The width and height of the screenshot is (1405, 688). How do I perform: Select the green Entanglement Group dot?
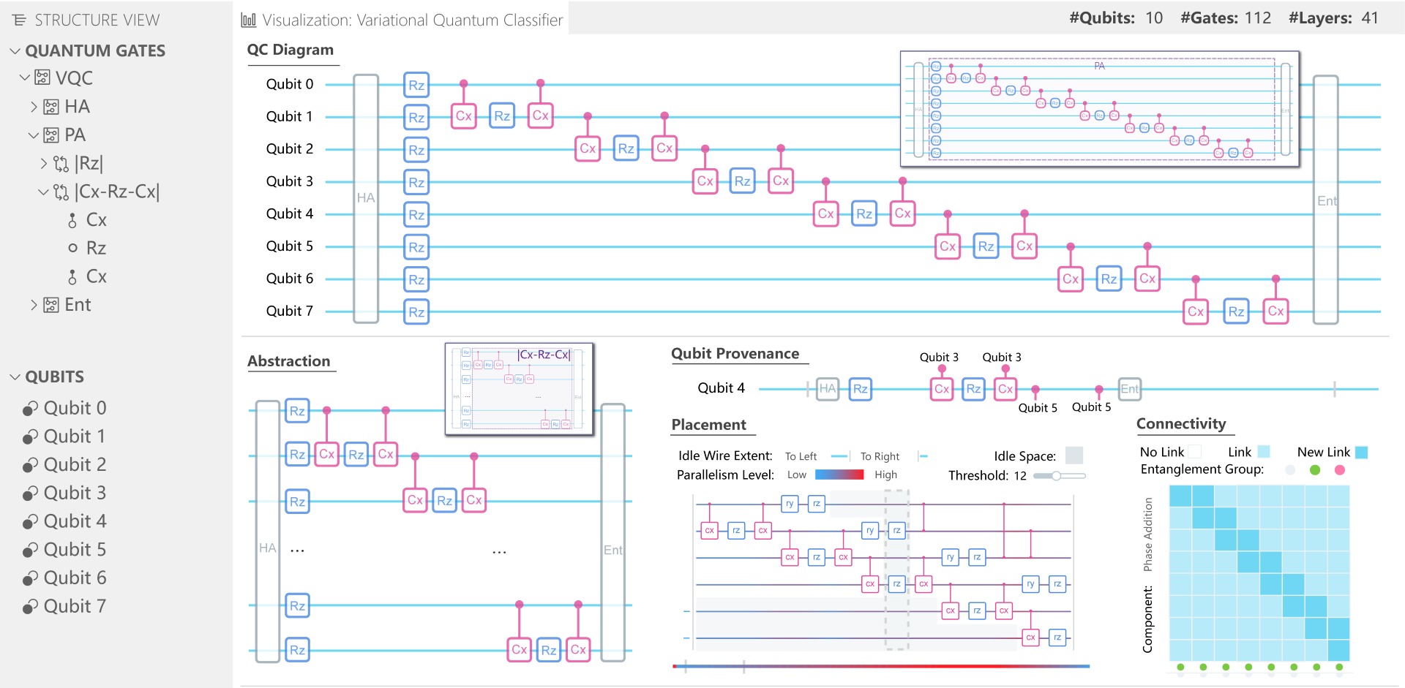[1315, 470]
